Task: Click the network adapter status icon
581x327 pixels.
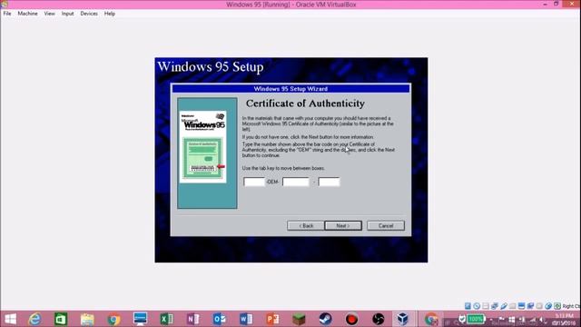Action: pos(494,306)
